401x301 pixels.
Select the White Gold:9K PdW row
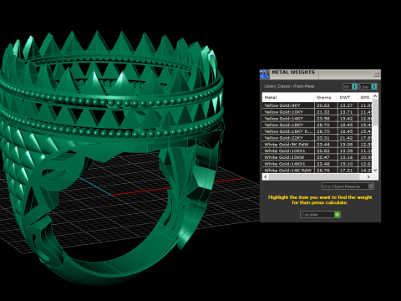(x=317, y=145)
